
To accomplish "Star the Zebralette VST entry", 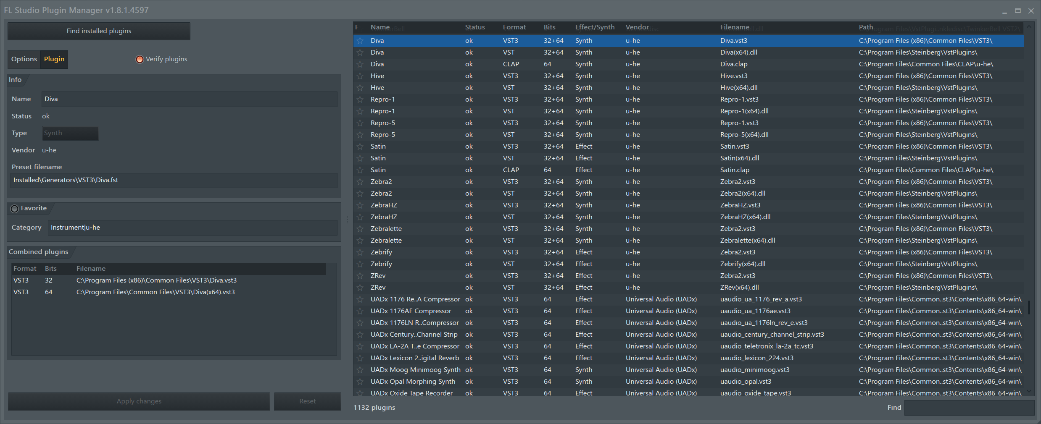I will tap(361, 240).
